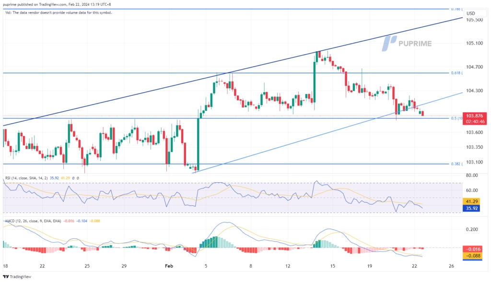Click the volume data unavailable notice text
The height and width of the screenshot is (282, 491).
click(58, 13)
